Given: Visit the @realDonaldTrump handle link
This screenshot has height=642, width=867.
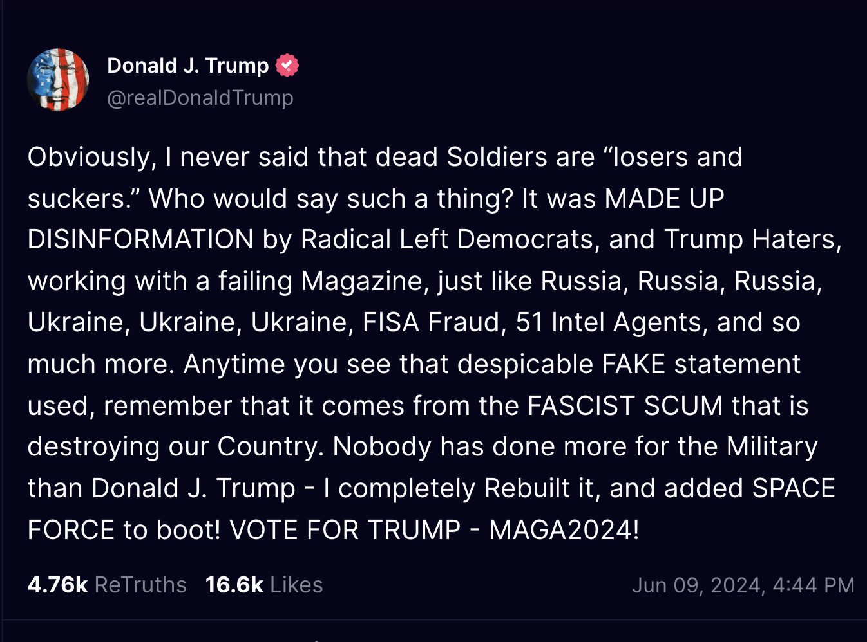Looking at the screenshot, I should pos(200,98).
